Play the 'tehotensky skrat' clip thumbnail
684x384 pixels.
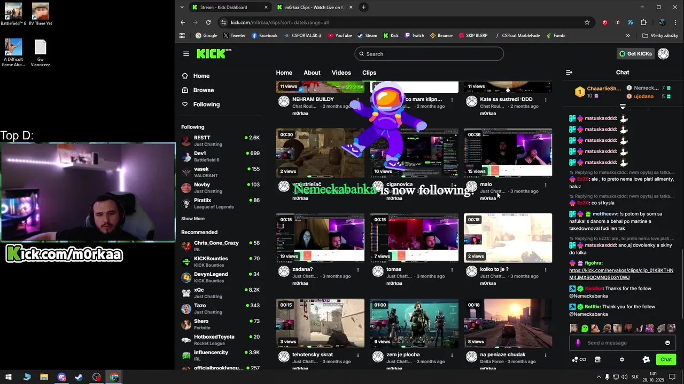tap(320, 323)
